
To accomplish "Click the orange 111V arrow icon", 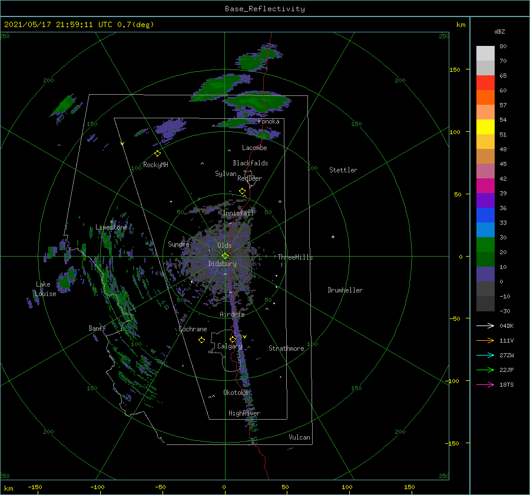I will (x=485, y=341).
